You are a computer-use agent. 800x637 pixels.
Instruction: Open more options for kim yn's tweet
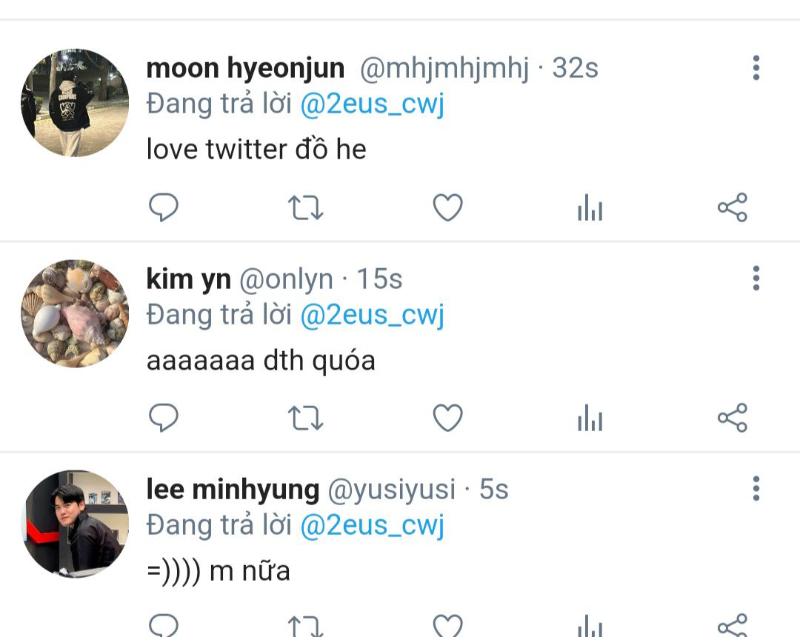click(x=756, y=278)
